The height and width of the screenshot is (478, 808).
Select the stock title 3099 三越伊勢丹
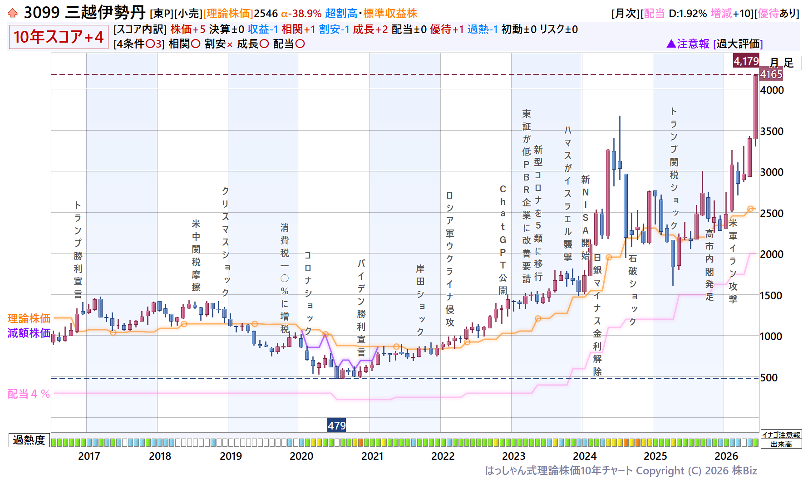pos(85,12)
